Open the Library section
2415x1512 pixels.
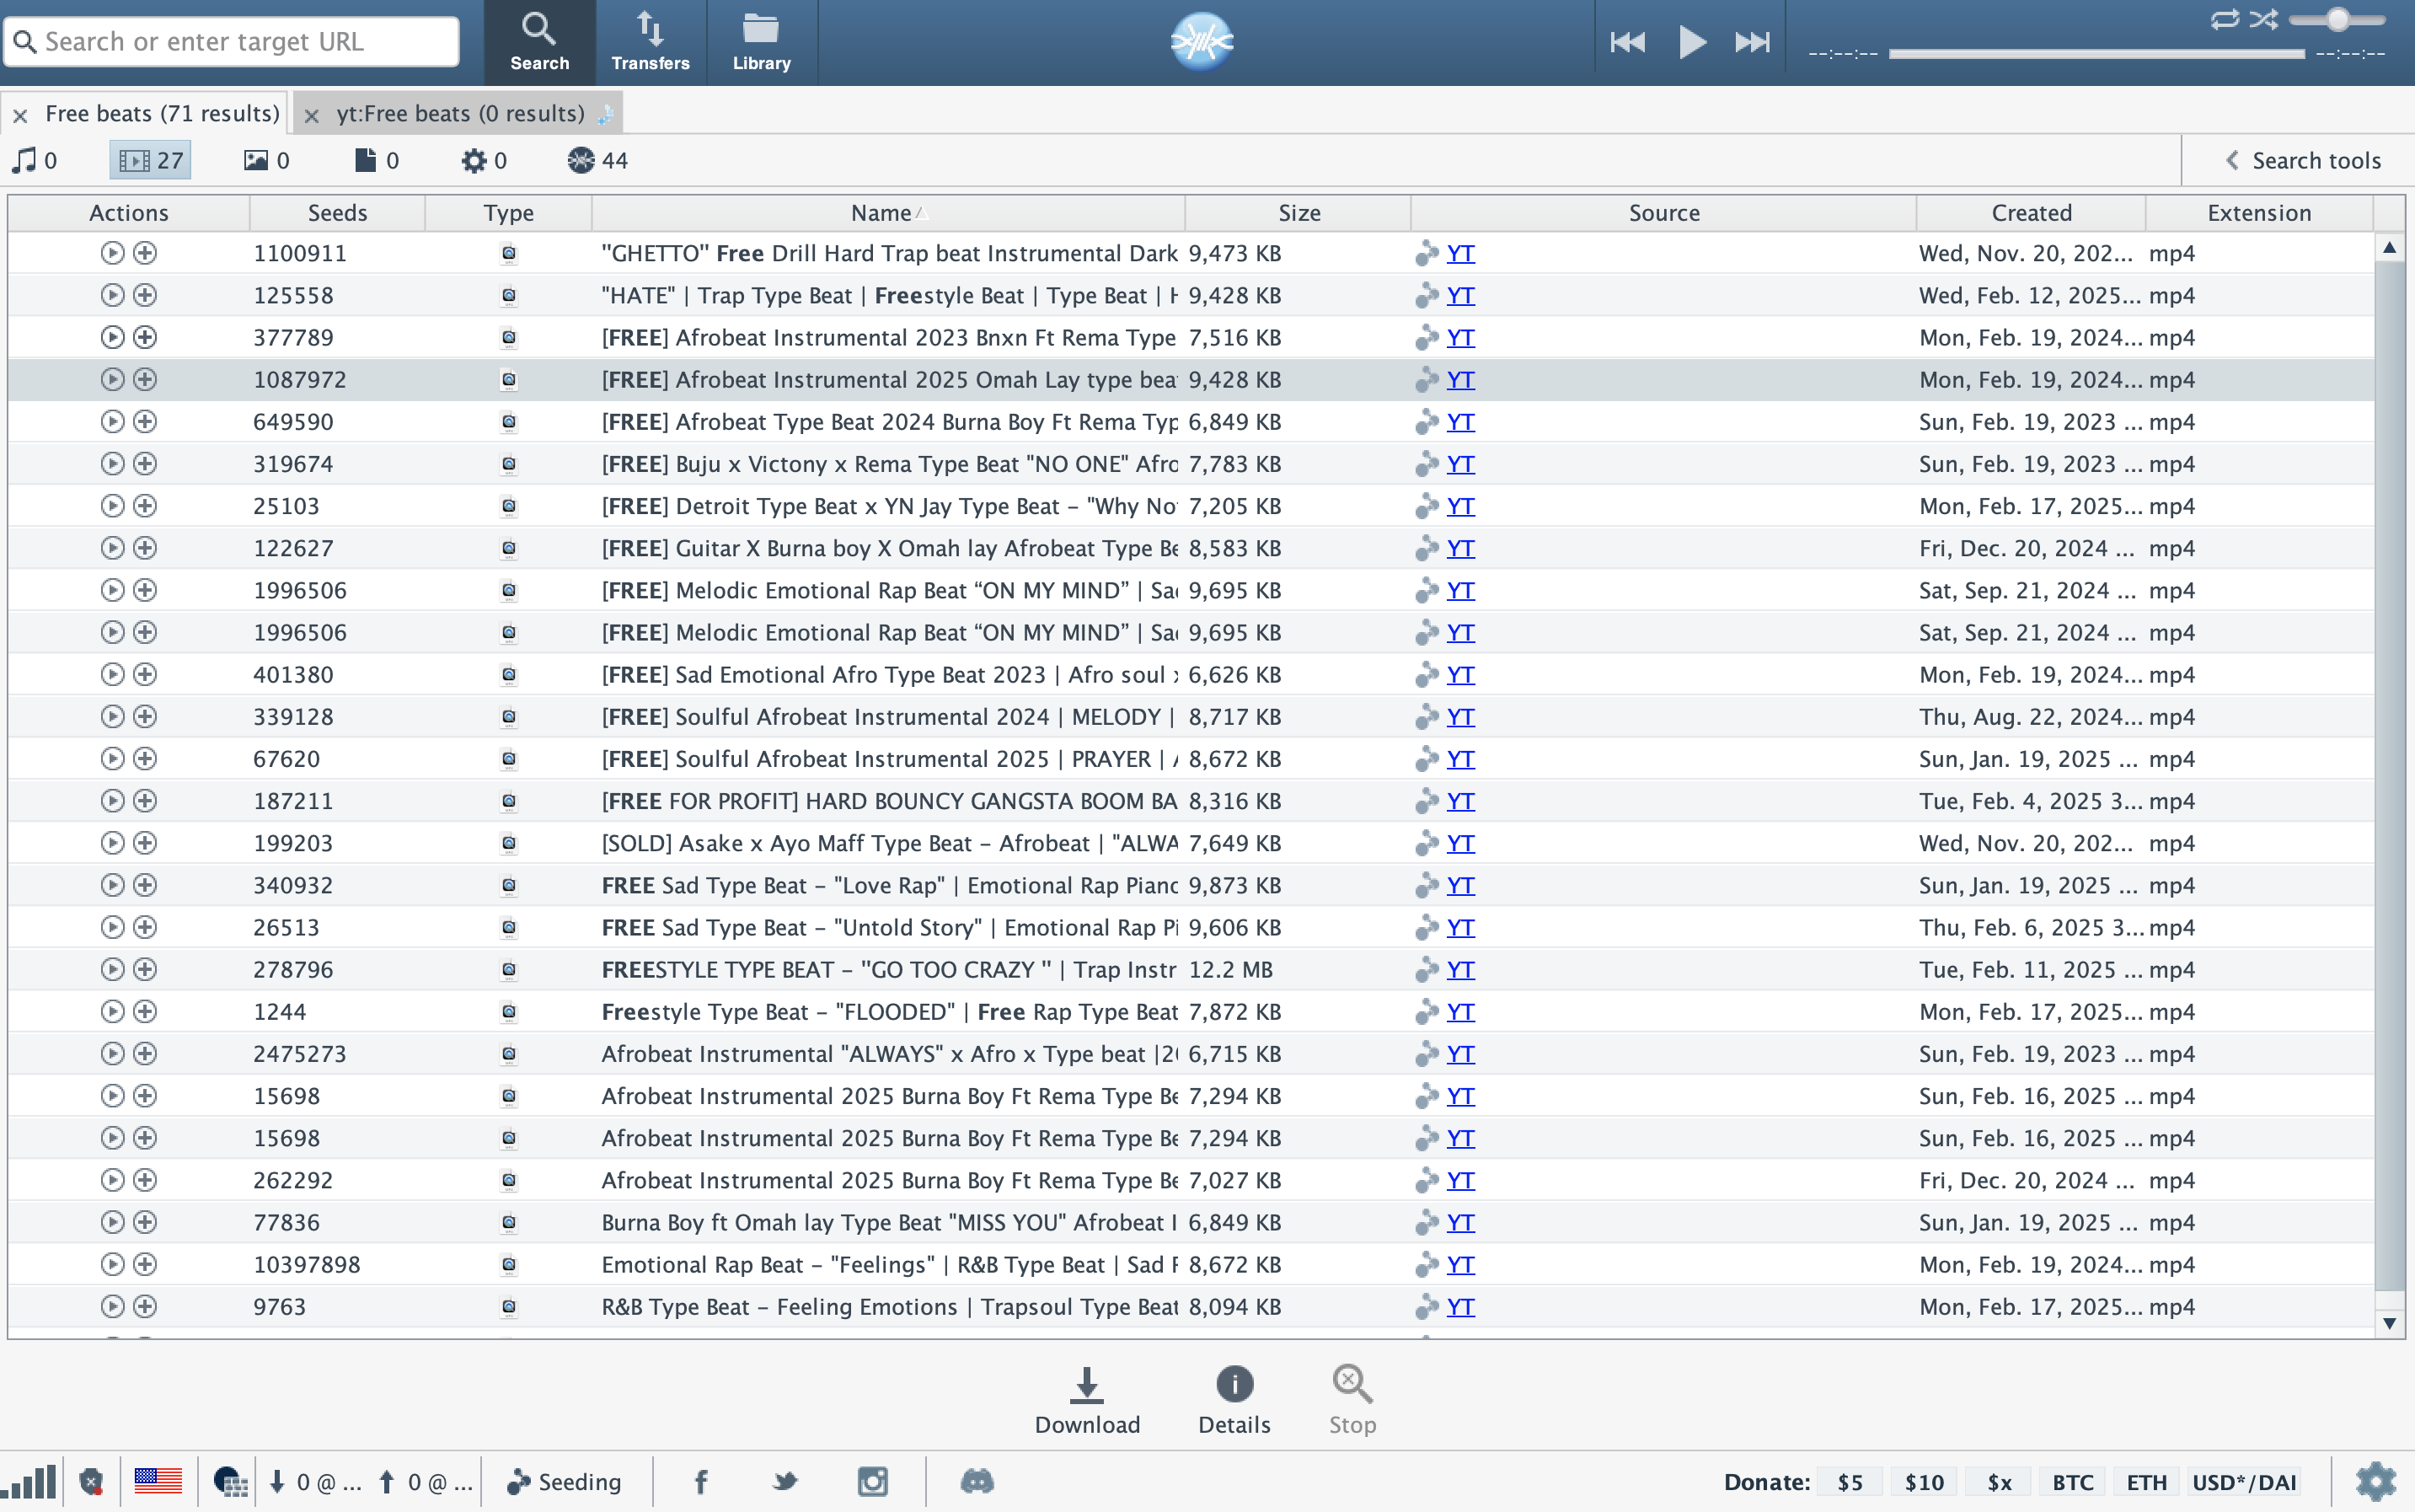click(x=762, y=42)
